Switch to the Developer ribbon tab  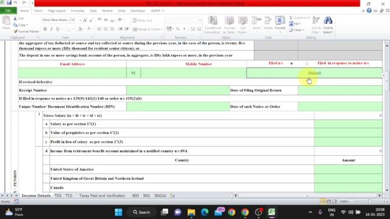(138, 11)
